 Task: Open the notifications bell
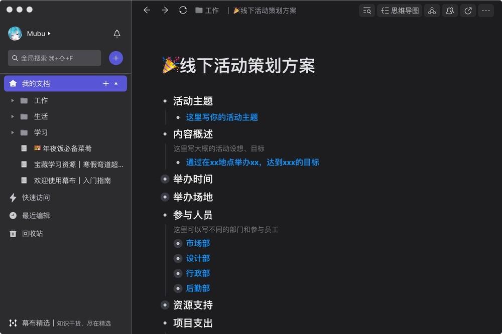tap(117, 34)
